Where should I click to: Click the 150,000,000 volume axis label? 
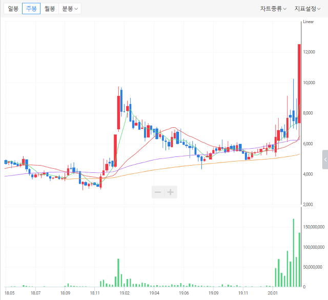pos(314,227)
